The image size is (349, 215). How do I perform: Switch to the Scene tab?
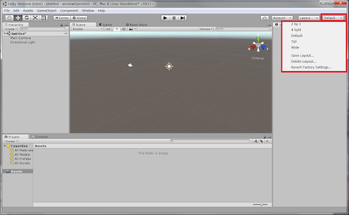[82, 24]
